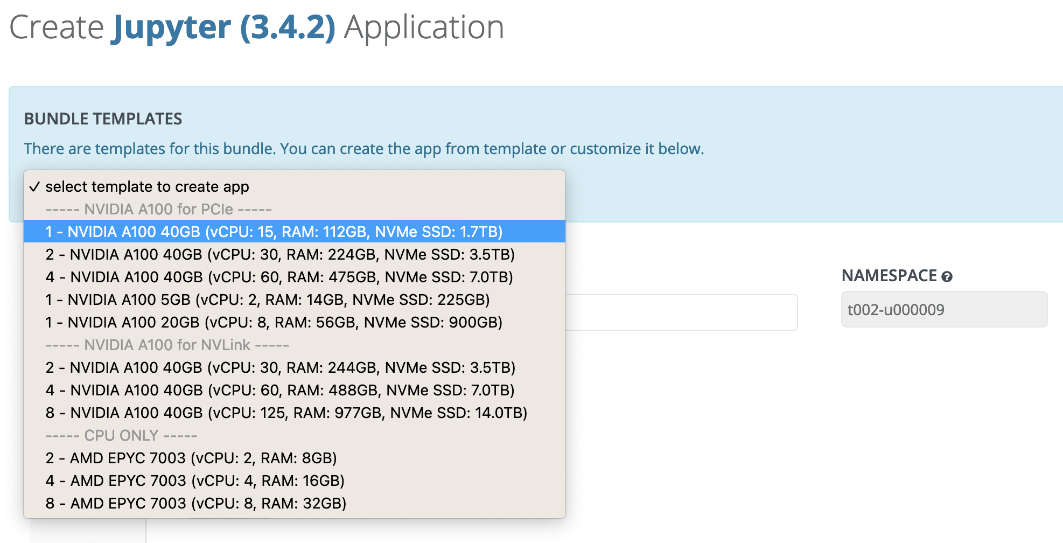Pick 1 - NVIDIA A100 20GB template

(x=295, y=322)
